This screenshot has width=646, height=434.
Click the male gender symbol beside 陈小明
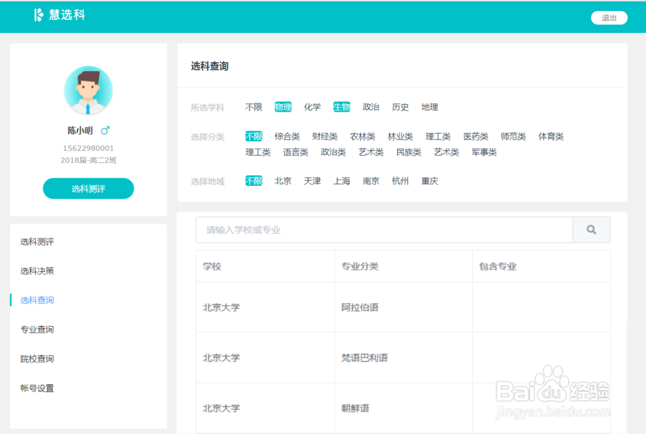coord(105,130)
